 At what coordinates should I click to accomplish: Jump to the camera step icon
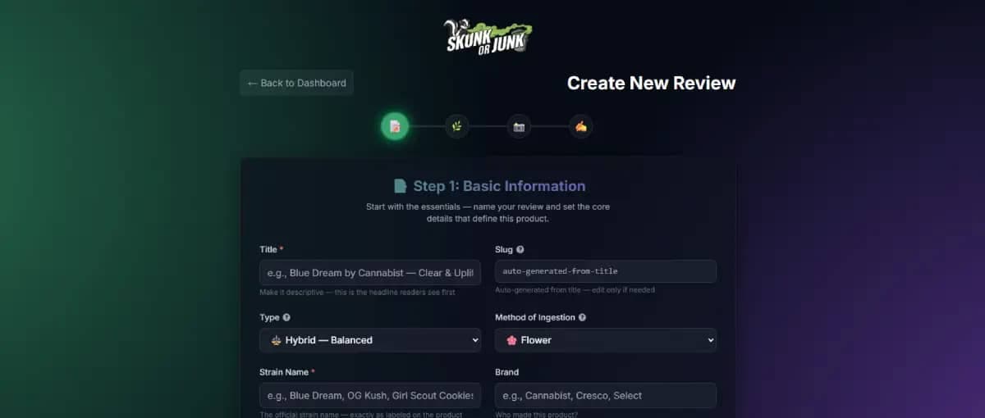[x=519, y=126]
